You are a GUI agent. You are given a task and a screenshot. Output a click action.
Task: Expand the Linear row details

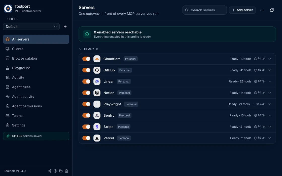click(x=270, y=81)
